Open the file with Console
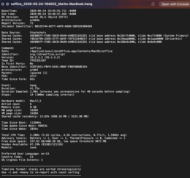Screen dimensions: 190x178 175,4
